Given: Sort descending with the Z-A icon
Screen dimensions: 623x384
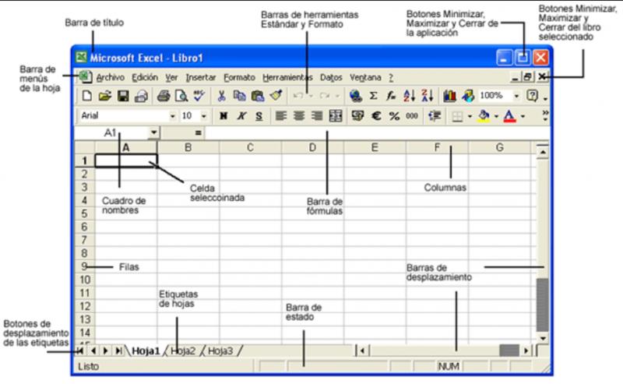Looking at the screenshot, I should (x=427, y=96).
